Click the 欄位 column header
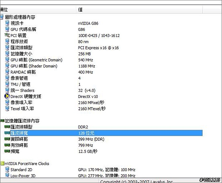 click(x=38, y=10)
